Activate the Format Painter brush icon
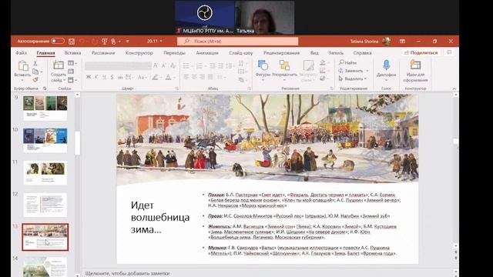Viewport: 493px width, 277px height. 35,80
